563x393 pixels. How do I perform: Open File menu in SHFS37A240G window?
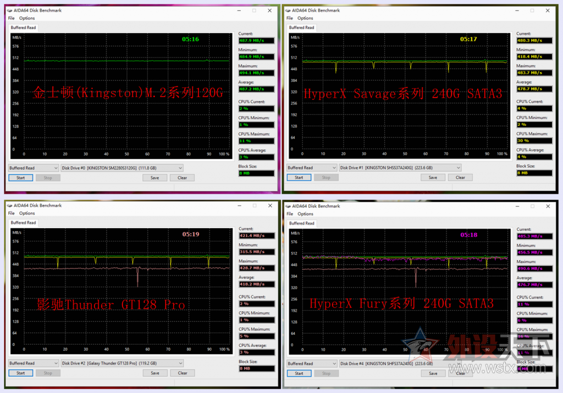tap(290, 214)
